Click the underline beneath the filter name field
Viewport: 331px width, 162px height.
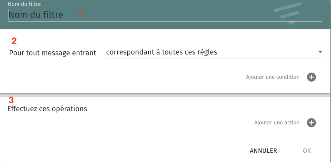pyautogui.click(x=165, y=21)
